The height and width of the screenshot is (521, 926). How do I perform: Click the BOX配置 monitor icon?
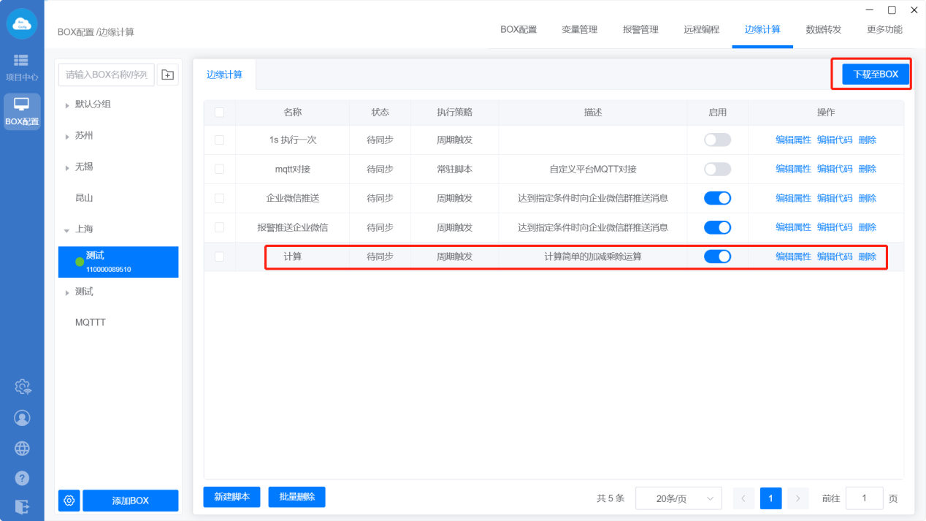22,111
